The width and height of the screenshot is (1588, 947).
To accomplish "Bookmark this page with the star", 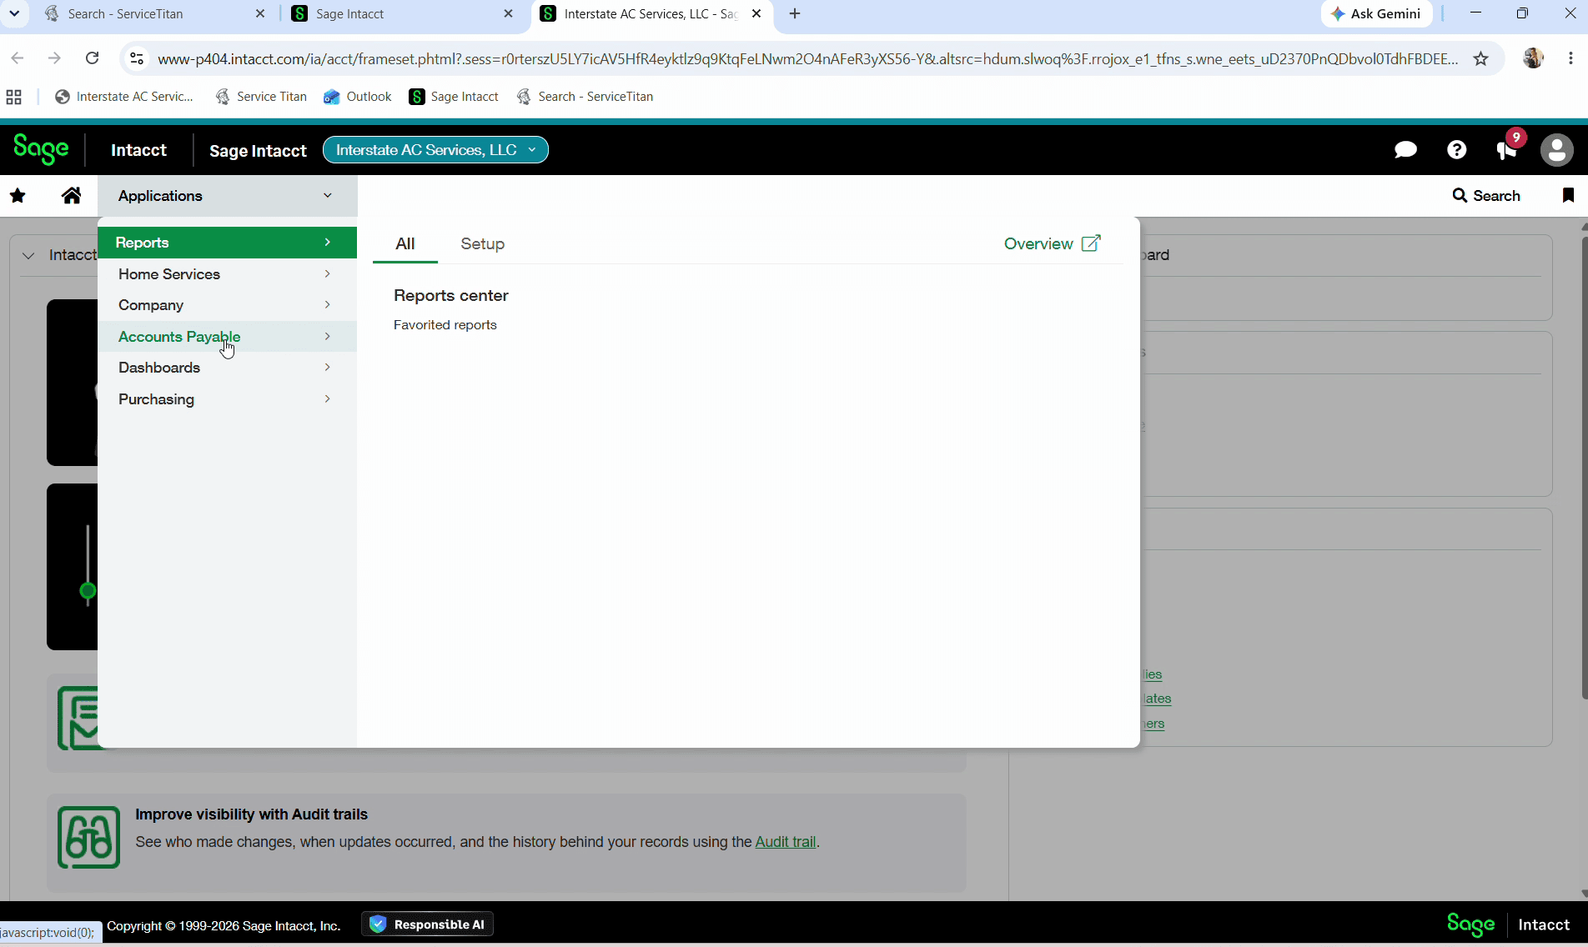I will [x=1480, y=58].
